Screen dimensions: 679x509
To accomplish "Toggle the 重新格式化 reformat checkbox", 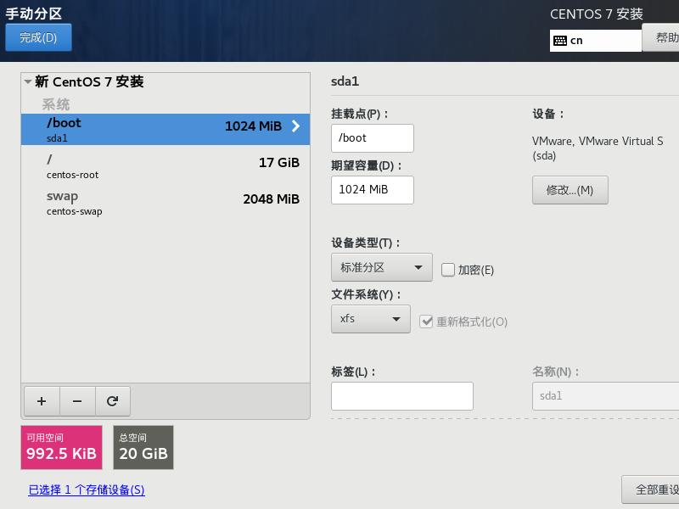I will [x=425, y=322].
